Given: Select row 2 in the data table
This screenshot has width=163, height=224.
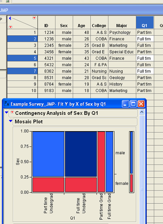Looking at the screenshot, I should click(x=22, y=39).
